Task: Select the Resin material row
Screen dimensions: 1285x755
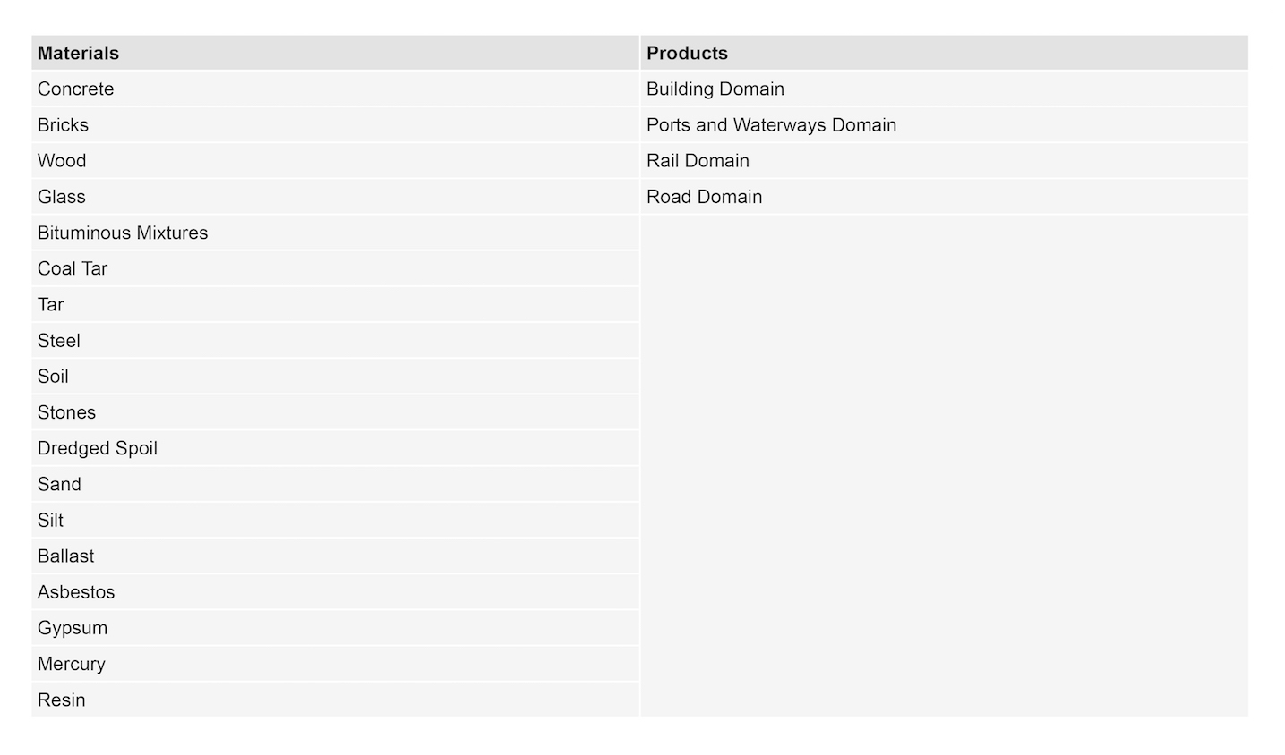Action: pyautogui.click(x=62, y=700)
